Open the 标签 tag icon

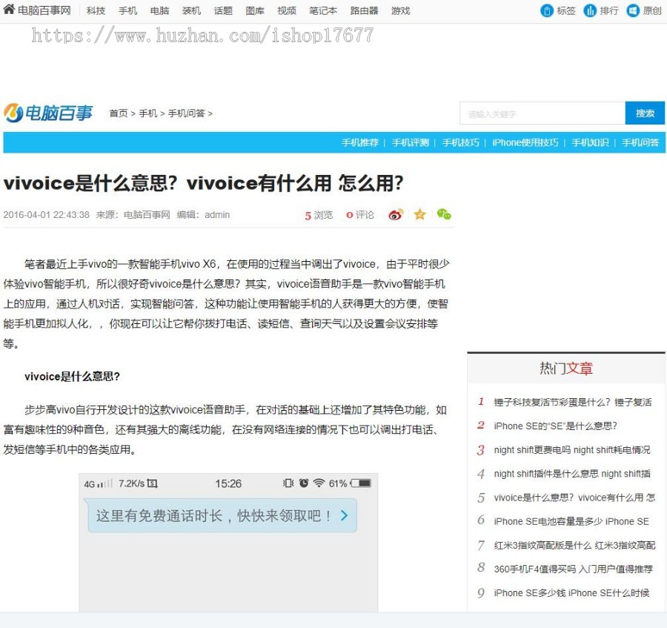tap(547, 10)
